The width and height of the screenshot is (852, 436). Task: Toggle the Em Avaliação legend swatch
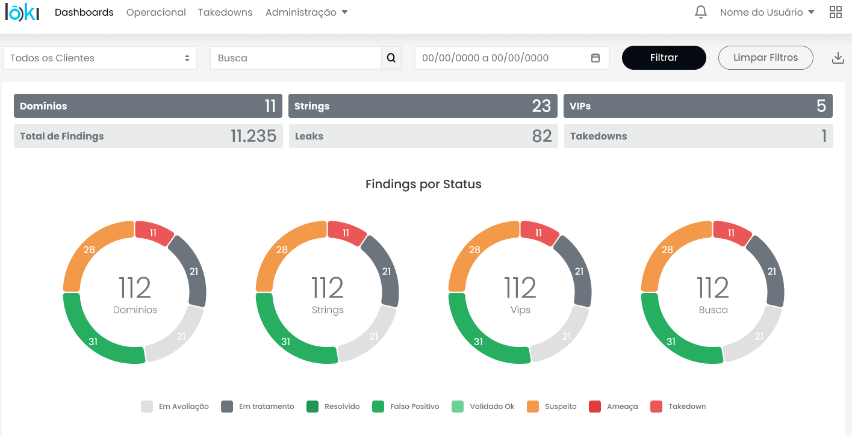tap(147, 407)
